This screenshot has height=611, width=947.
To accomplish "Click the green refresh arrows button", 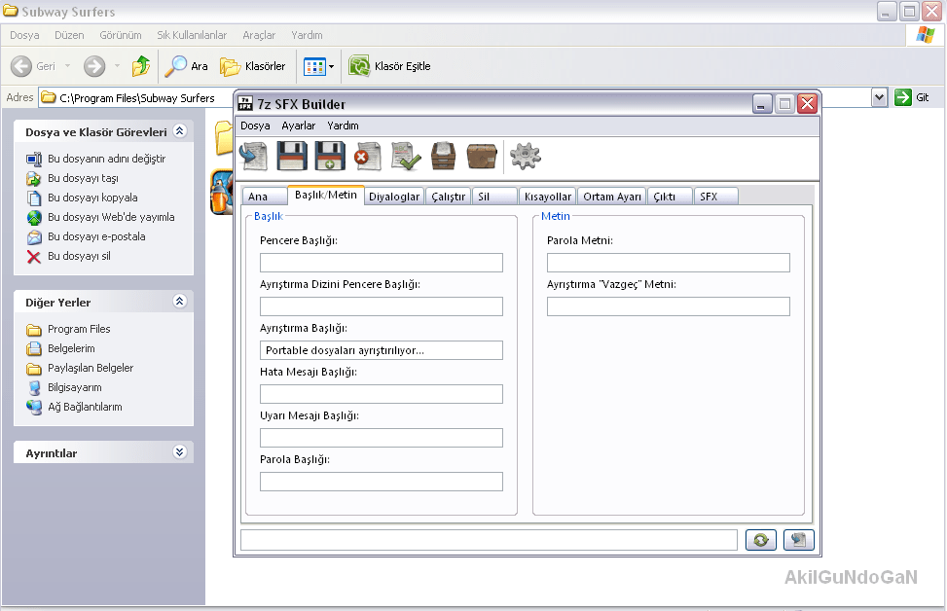I will pos(761,540).
